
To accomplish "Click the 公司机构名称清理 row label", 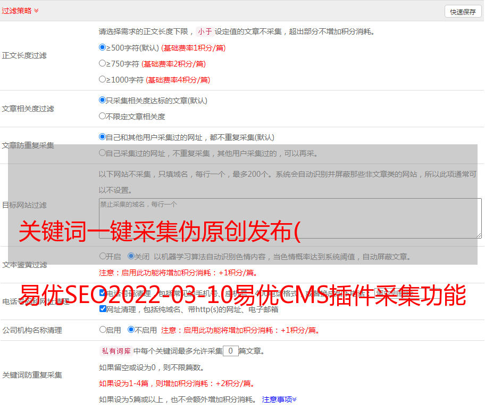I will coord(32,330).
